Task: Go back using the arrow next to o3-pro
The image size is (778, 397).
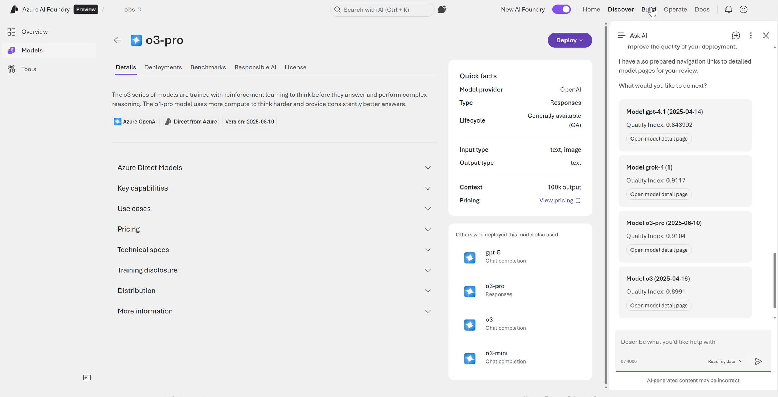Action: tap(117, 40)
